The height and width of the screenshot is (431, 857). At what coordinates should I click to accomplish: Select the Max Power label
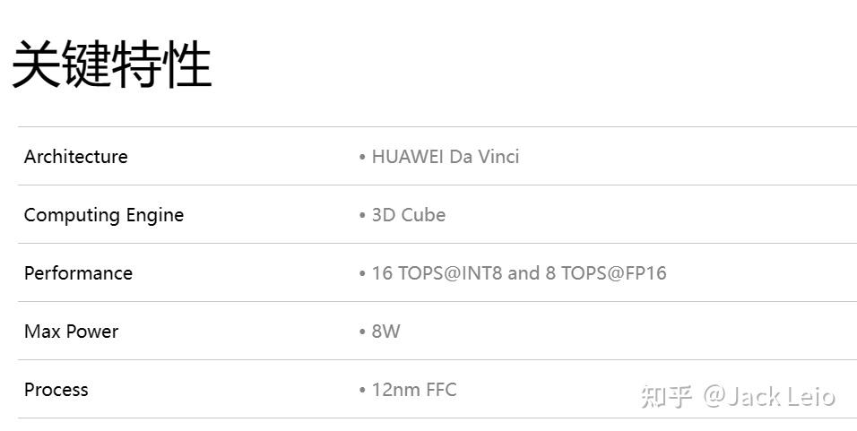coord(71,332)
